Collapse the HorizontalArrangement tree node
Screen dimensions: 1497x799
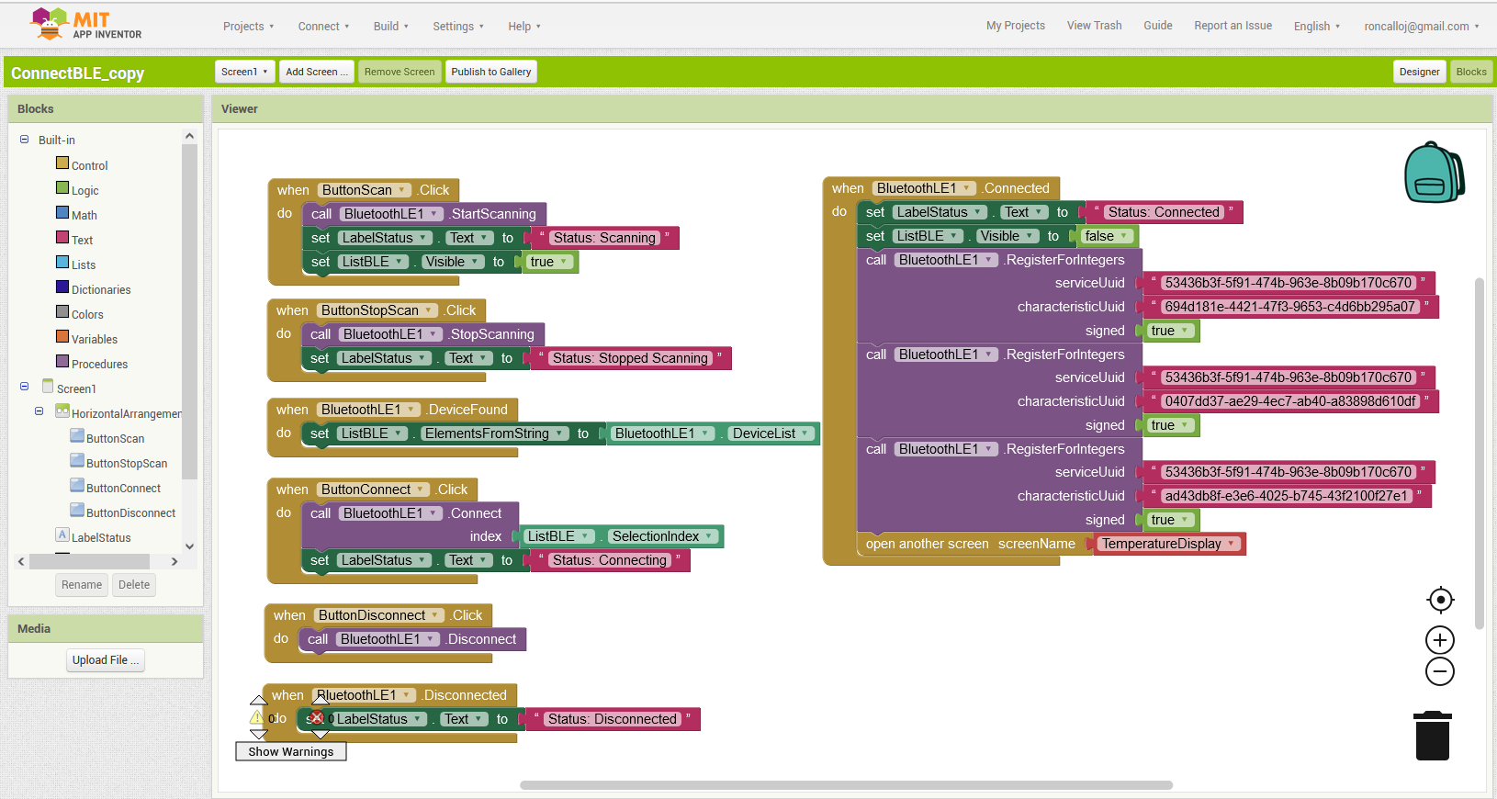39,411
